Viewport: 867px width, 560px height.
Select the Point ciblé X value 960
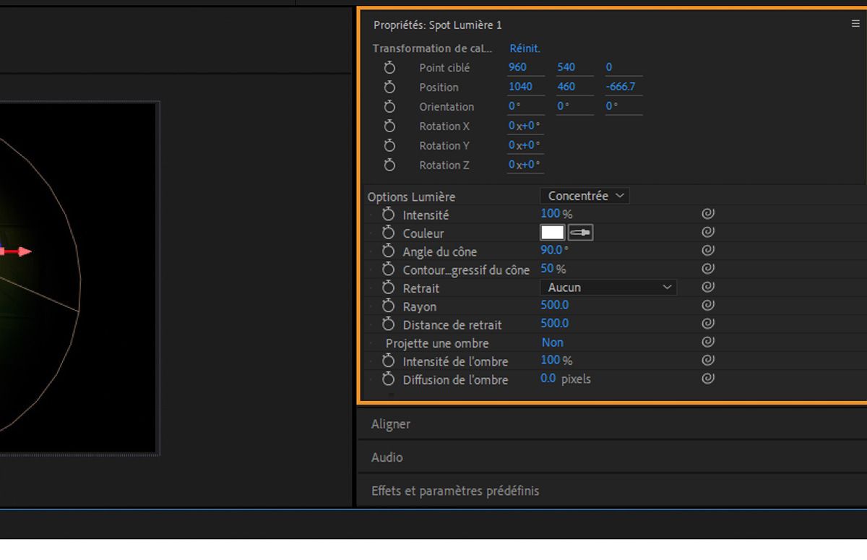(517, 67)
